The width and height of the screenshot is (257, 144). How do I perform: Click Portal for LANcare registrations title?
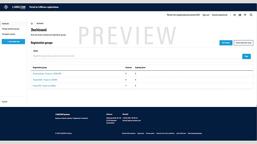coord(44,7)
